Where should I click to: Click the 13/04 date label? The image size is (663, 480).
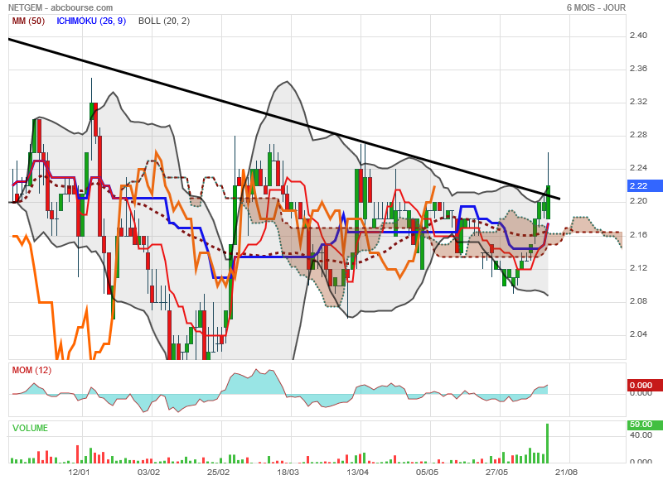coord(358,472)
